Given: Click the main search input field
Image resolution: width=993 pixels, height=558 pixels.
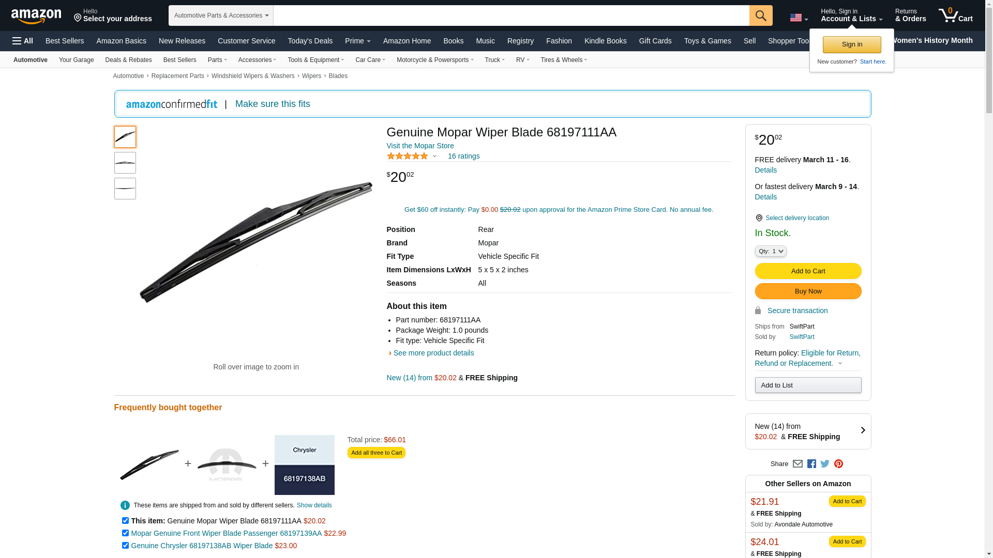Looking at the screenshot, I should click(511, 16).
